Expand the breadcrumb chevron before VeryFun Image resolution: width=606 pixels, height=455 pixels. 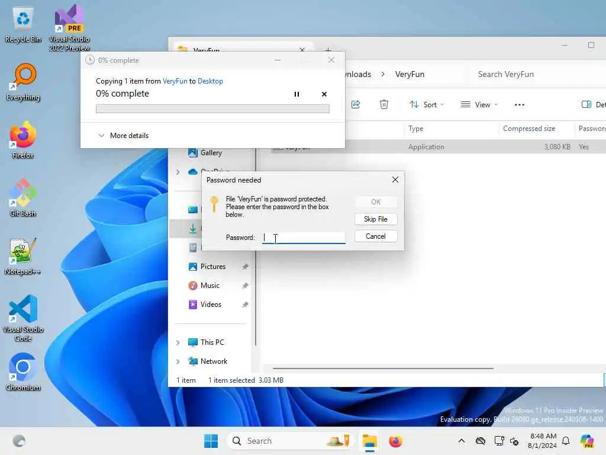[x=383, y=74]
